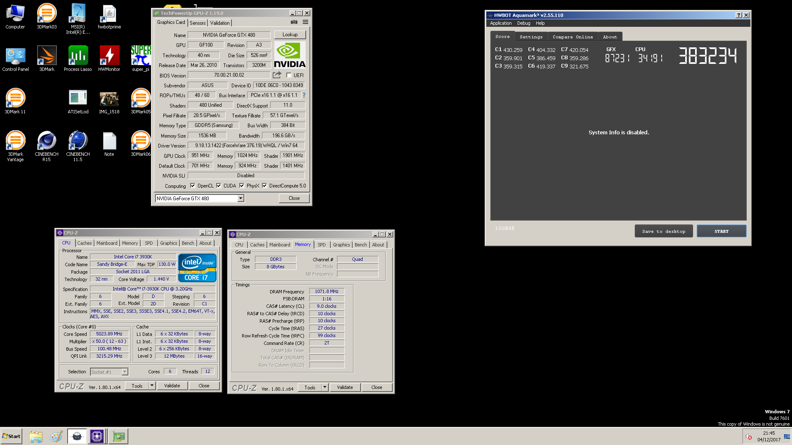Open the Computer desktop icon
Viewport: 792px width, 445px height.
coord(15,16)
